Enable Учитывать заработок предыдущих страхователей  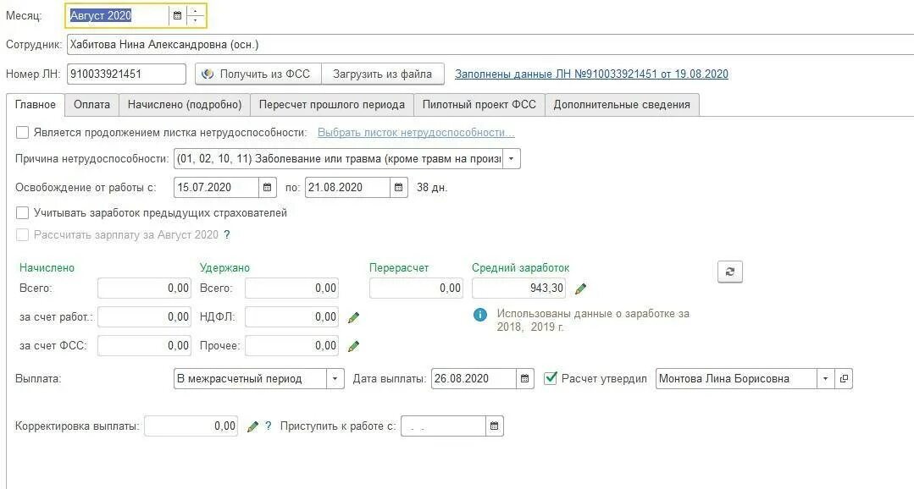(x=22, y=213)
